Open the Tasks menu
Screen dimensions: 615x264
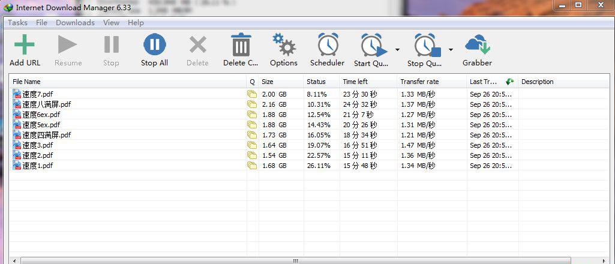click(x=17, y=23)
